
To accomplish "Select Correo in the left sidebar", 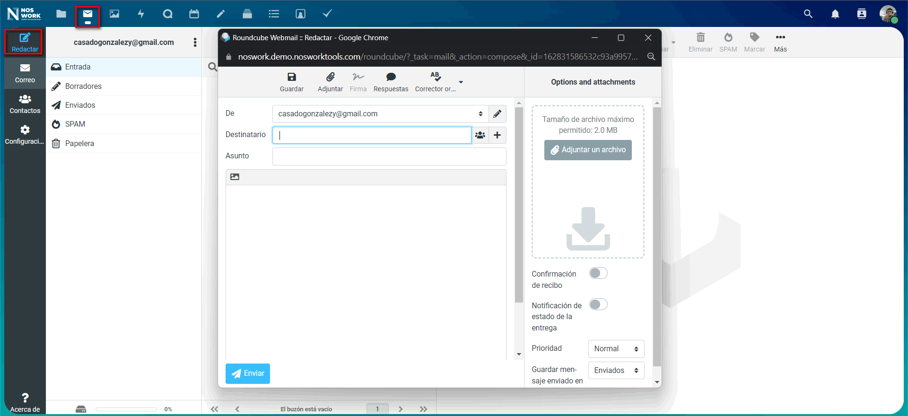I will [x=25, y=73].
